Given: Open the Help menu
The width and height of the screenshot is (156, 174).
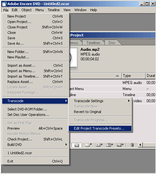Looking at the screenshot, I should 94,10.
